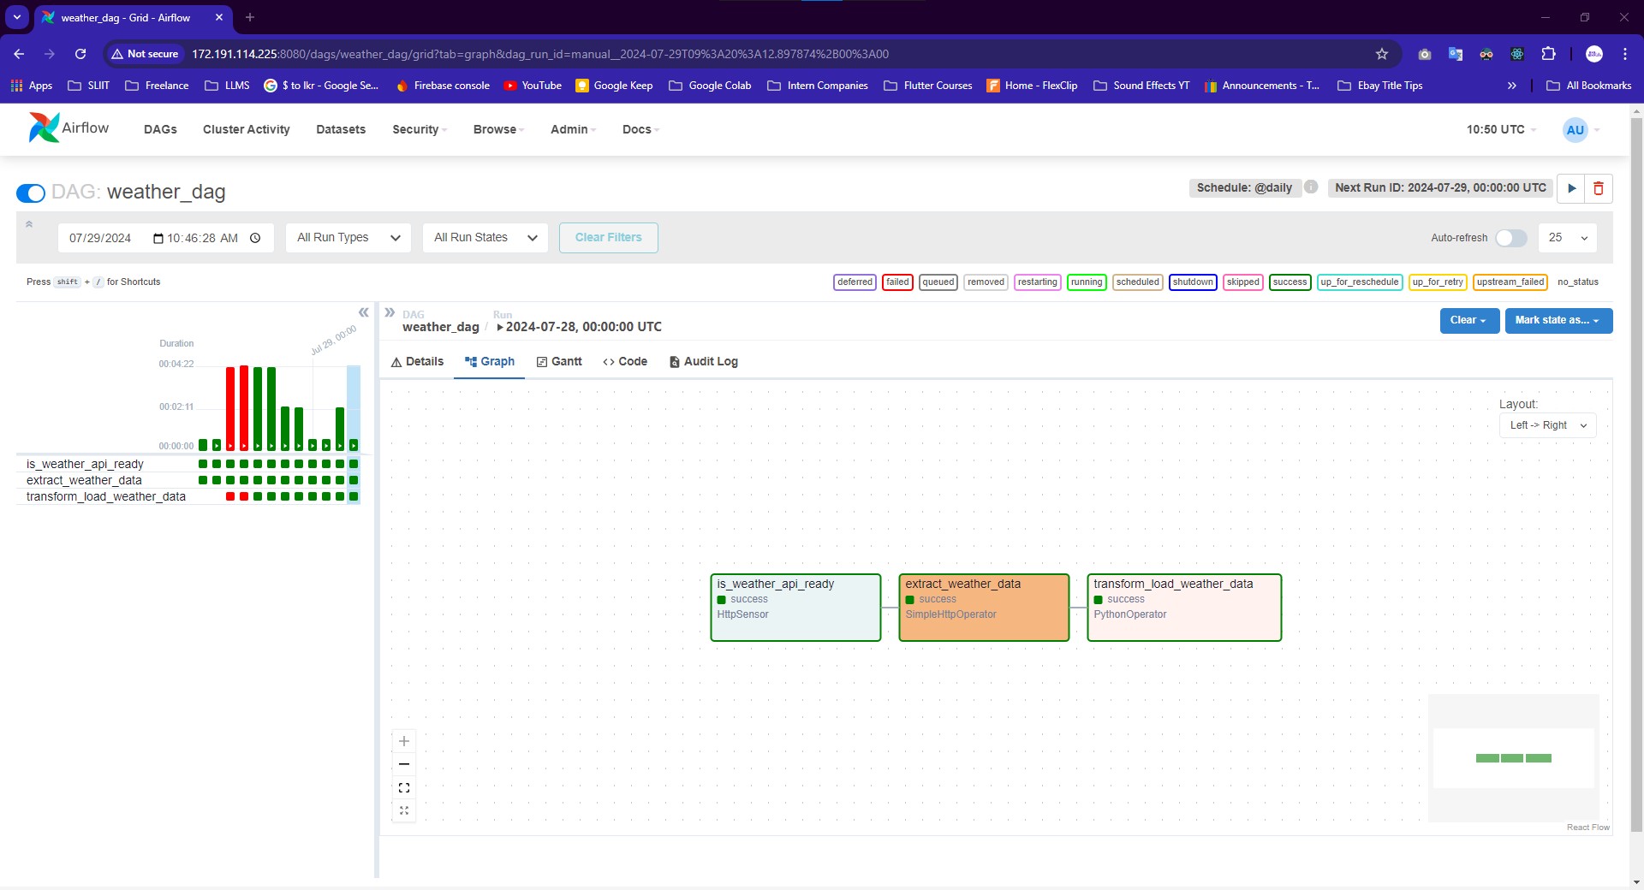Open the AU user account menu
The height and width of the screenshot is (890, 1644).
click(x=1581, y=130)
